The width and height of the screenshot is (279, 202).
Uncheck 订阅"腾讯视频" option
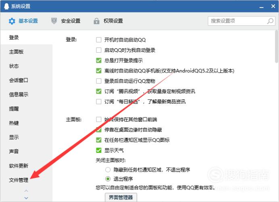tap(98, 91)
